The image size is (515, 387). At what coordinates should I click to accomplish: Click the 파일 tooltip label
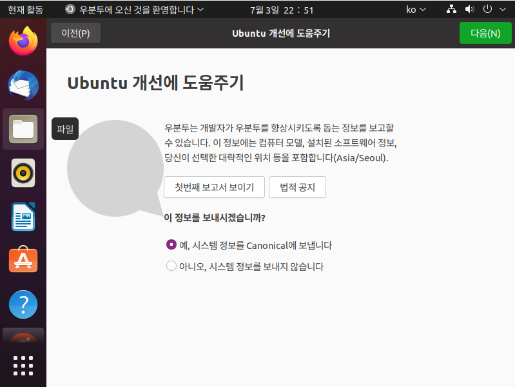pyautogui.click(x=65, y=128)
